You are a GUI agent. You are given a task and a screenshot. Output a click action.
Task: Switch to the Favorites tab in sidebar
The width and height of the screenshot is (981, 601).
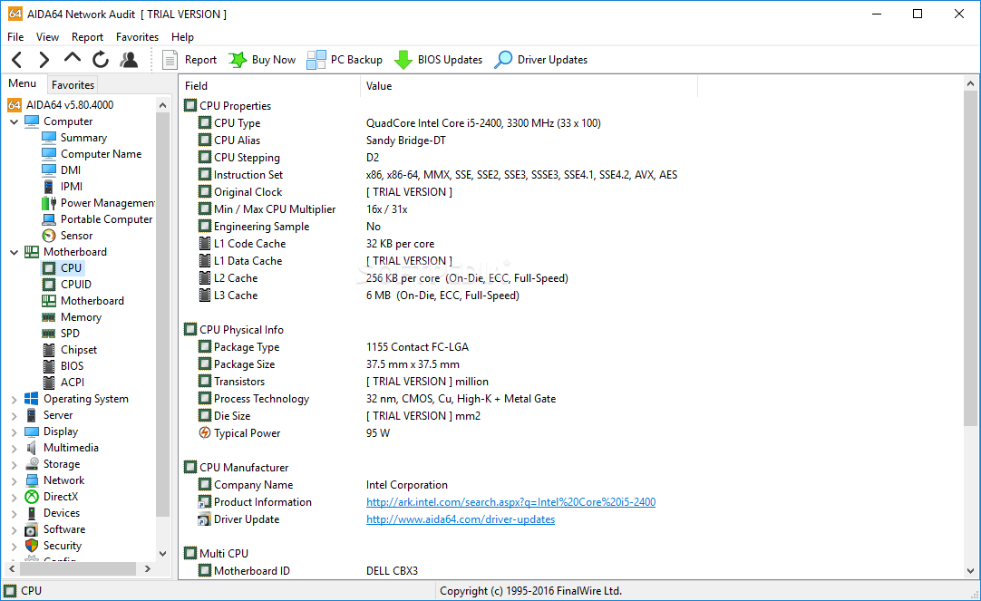(x=73, y=84)
